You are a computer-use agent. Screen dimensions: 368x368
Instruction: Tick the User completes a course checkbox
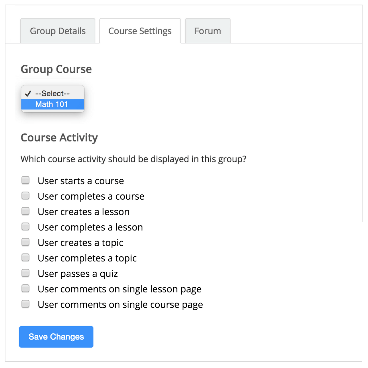26,196
